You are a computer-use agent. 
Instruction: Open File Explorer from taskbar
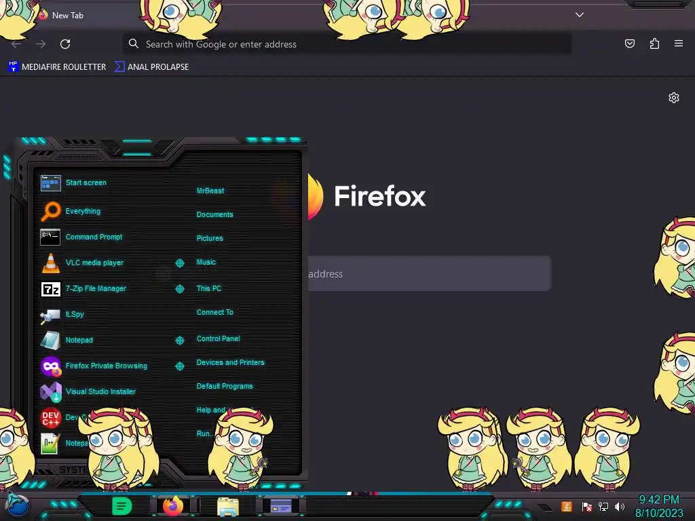228,506
